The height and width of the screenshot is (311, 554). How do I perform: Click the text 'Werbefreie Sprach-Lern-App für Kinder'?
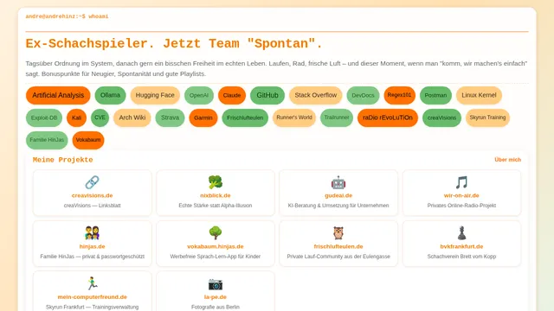(x=216, y=257)
